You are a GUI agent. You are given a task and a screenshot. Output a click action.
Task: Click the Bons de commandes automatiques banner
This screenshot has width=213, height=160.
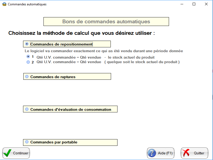pos(106,21)
